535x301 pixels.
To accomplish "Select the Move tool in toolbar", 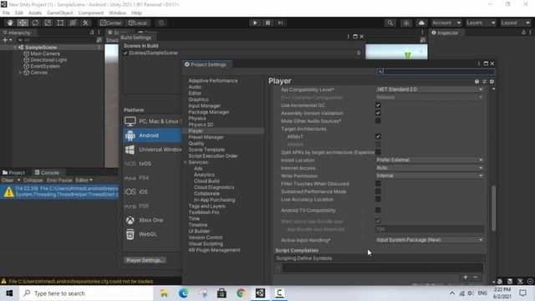I will [x=23, y=23].
